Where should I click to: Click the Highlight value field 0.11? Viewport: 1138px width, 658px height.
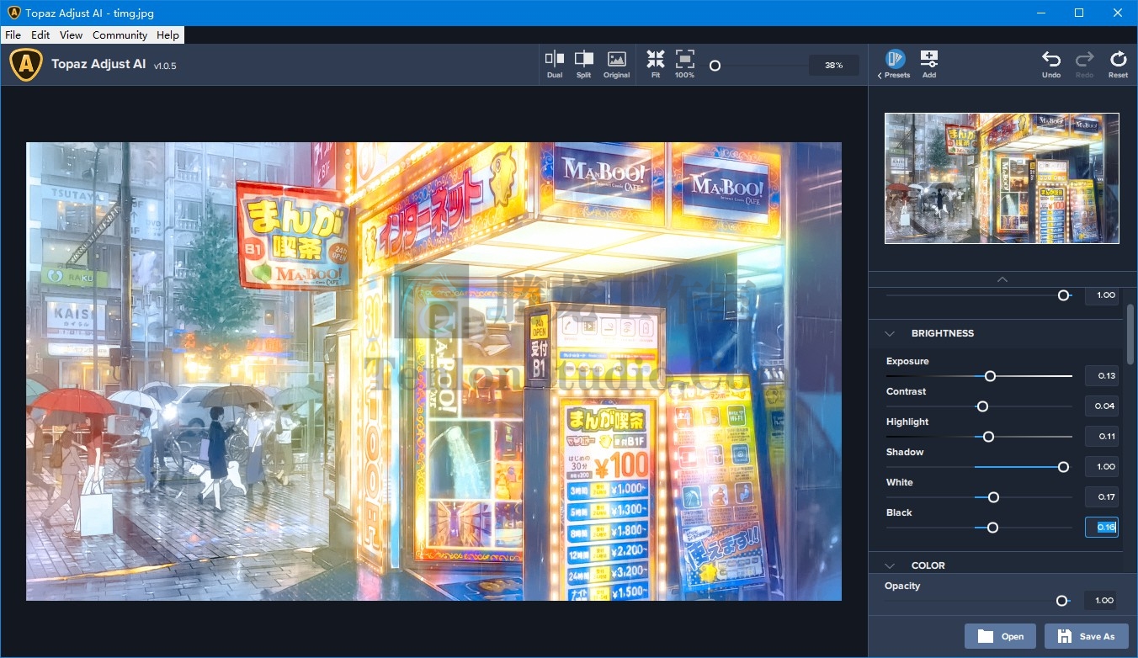(x=1101, y=437)
